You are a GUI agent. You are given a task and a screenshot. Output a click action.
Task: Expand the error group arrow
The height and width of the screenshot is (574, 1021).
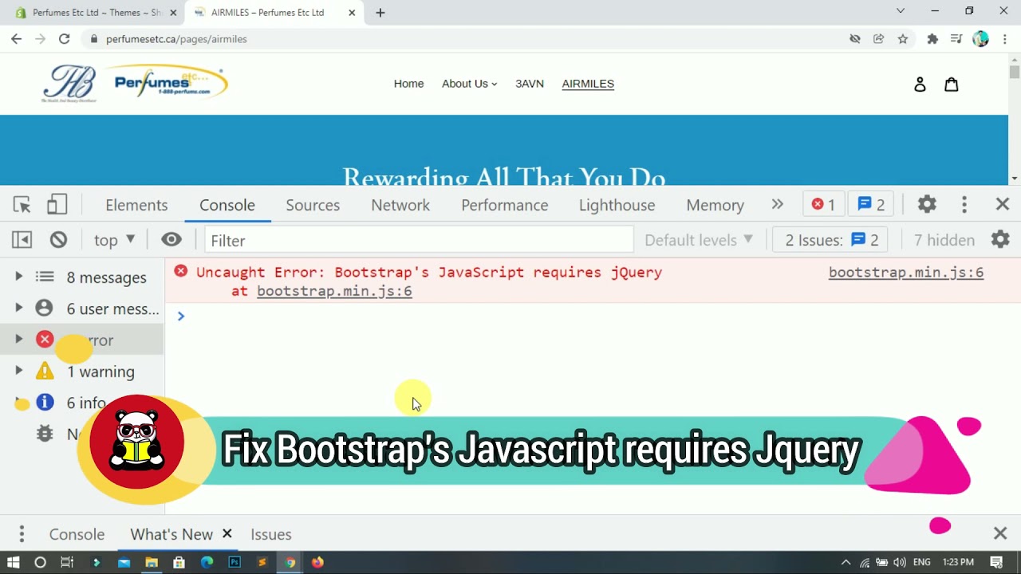tap(18, 340)
